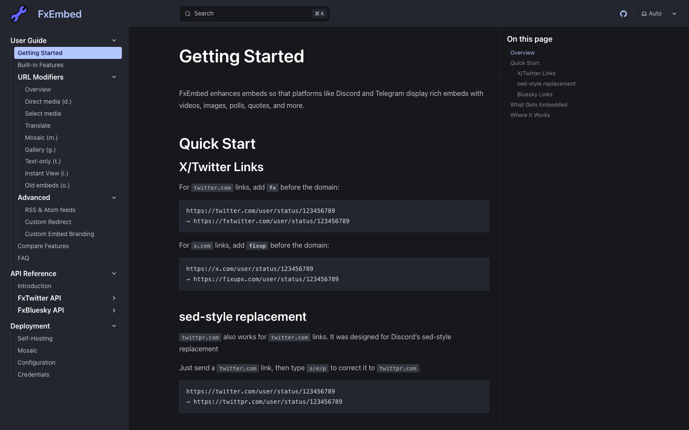Click the Quick Start heading
Image resolution: width=689 pixels, height=430 pixels.
tap(217, 144)
